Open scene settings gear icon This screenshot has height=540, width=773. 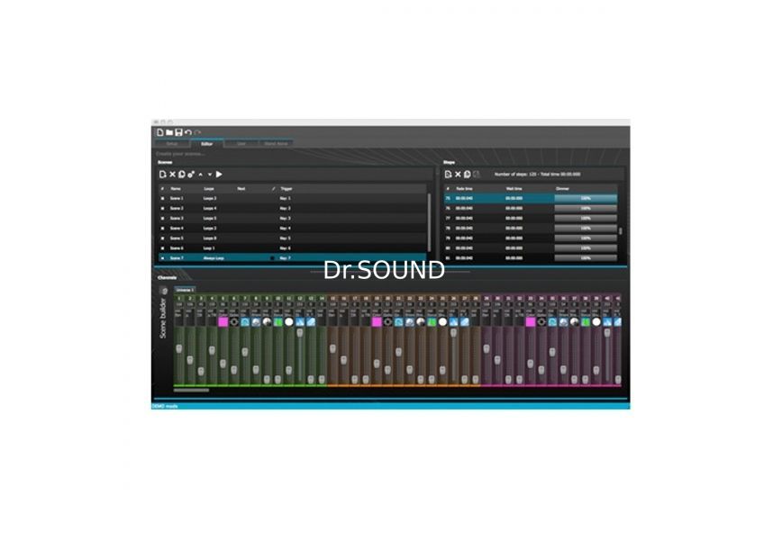click(191, 175)
